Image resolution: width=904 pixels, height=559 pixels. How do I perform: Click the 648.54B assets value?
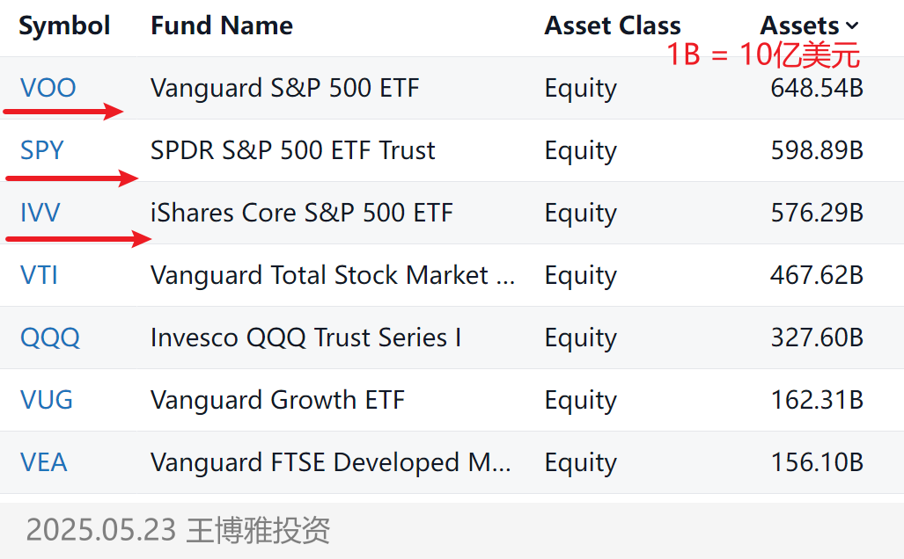click(817, 88)
